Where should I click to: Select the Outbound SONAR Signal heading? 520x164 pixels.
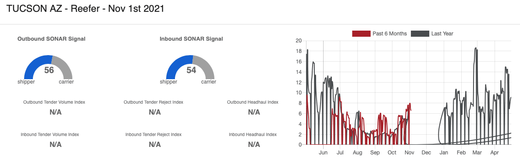[x=51, y=38]
